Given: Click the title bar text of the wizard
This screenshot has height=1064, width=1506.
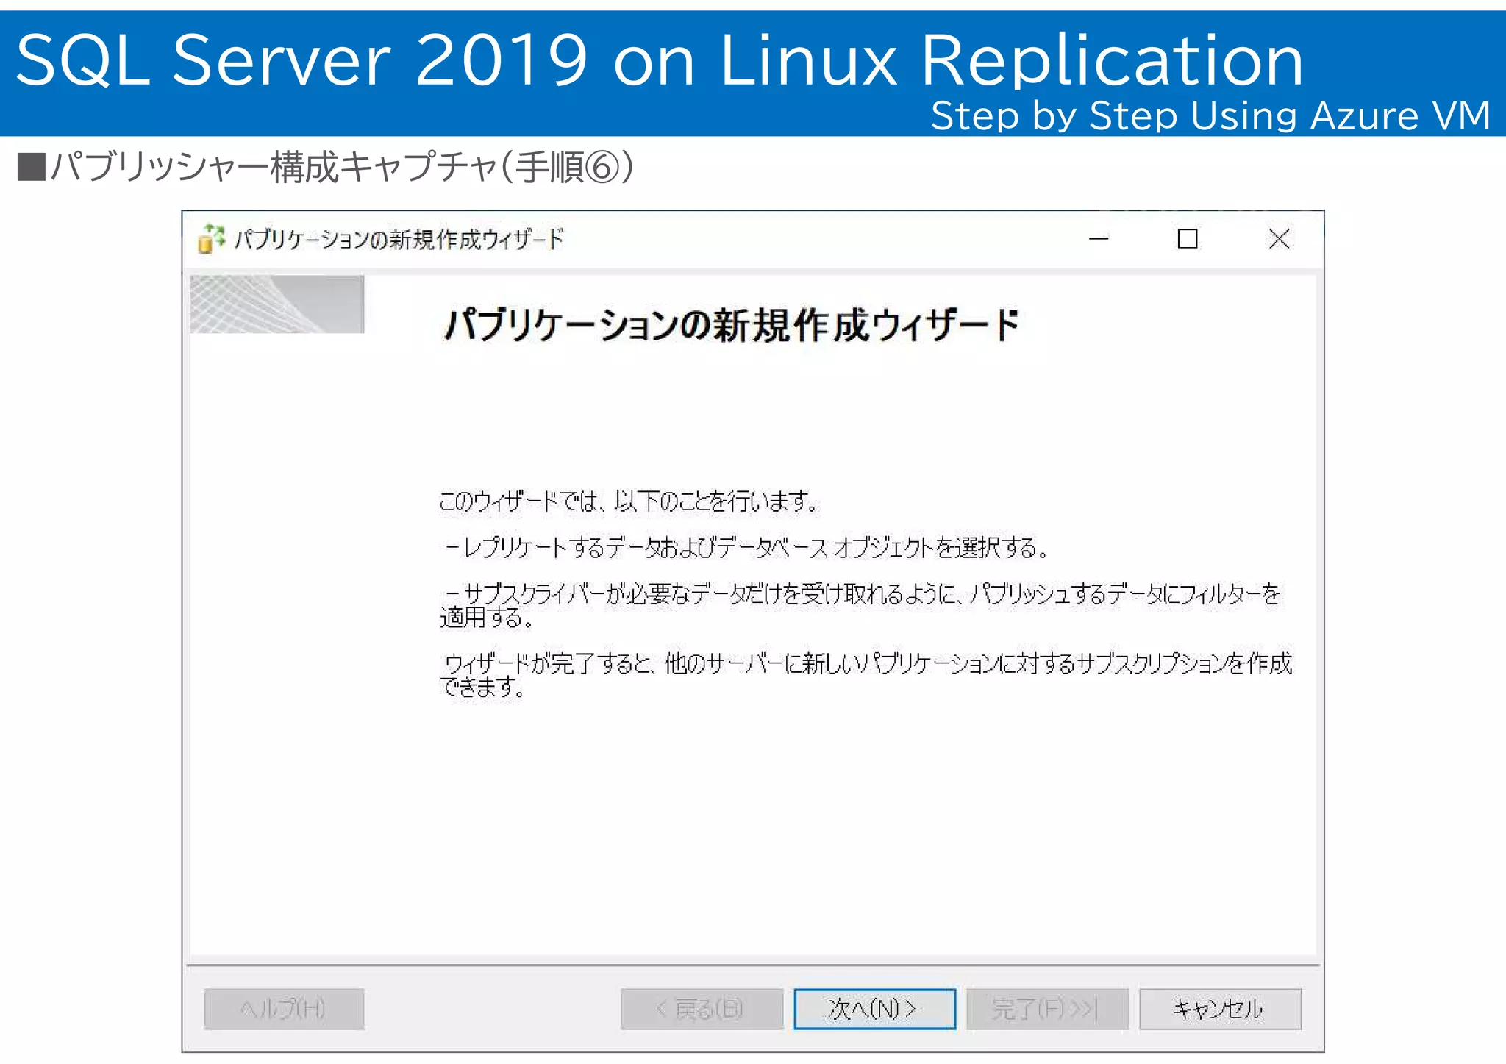Looking at the screenshot, I should coord(399,239).
